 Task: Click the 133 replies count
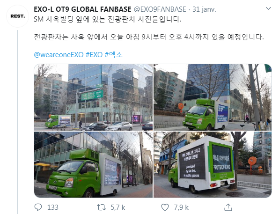[53, 207]
